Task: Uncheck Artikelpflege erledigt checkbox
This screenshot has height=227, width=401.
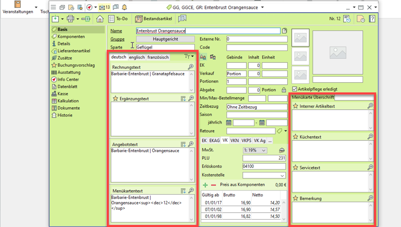Action: pos(295,89)
